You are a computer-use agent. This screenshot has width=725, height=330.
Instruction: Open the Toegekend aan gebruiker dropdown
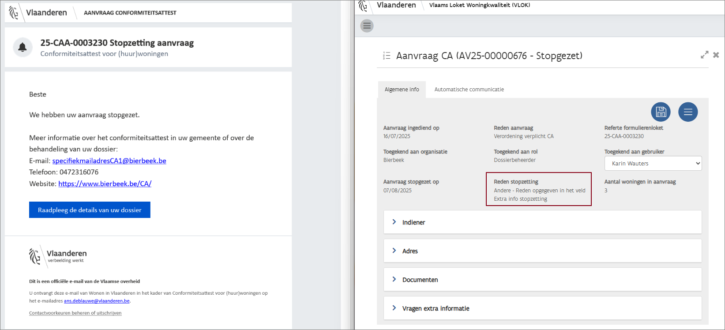tap(653, 163)
